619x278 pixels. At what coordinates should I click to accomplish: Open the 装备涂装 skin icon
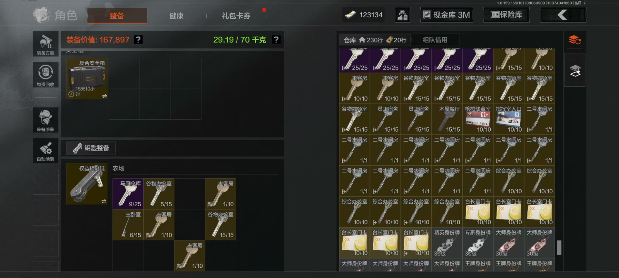[45, 120]
